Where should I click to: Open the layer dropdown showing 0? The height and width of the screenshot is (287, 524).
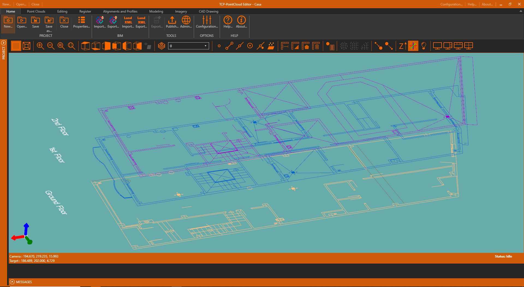tap(188, 46)
